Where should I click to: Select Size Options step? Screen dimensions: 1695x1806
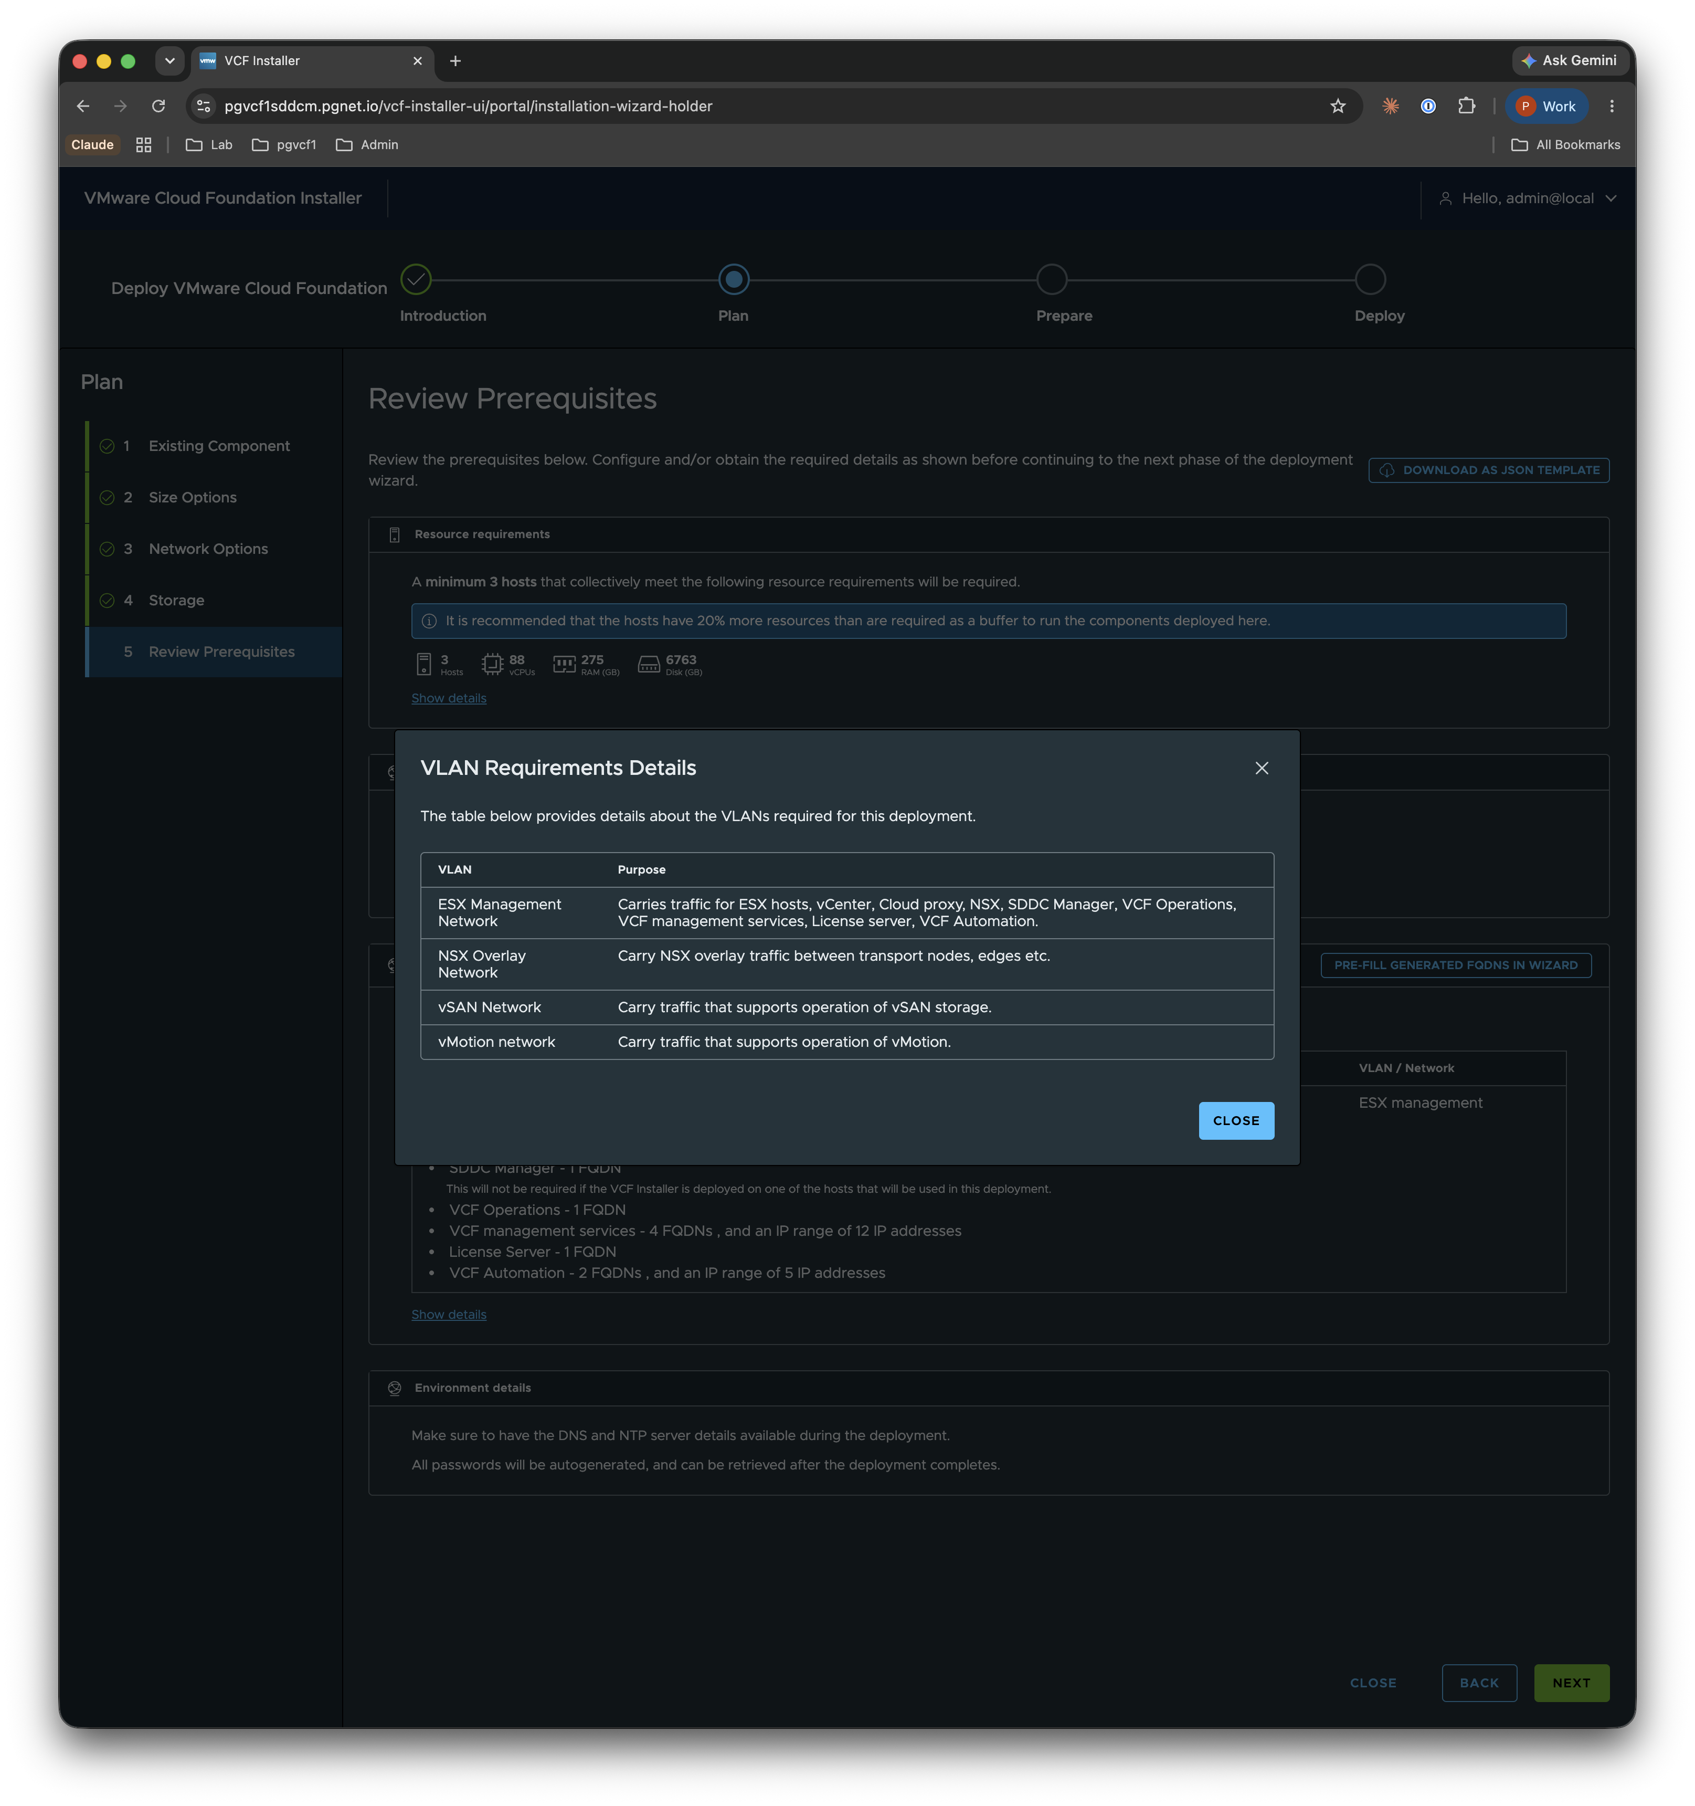click(214, 498)
